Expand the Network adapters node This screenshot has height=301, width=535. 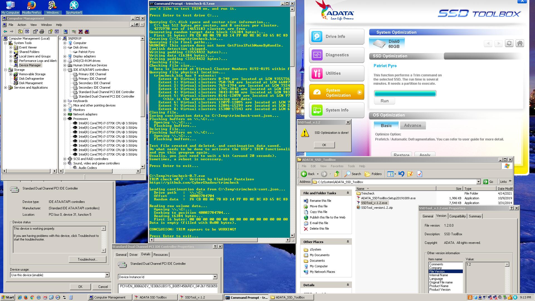pyautogui.click(x=65, y=114)
